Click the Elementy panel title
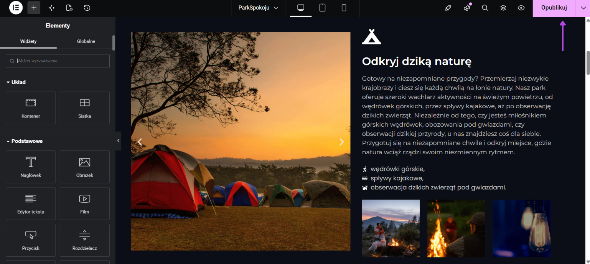 pos(58,26)
